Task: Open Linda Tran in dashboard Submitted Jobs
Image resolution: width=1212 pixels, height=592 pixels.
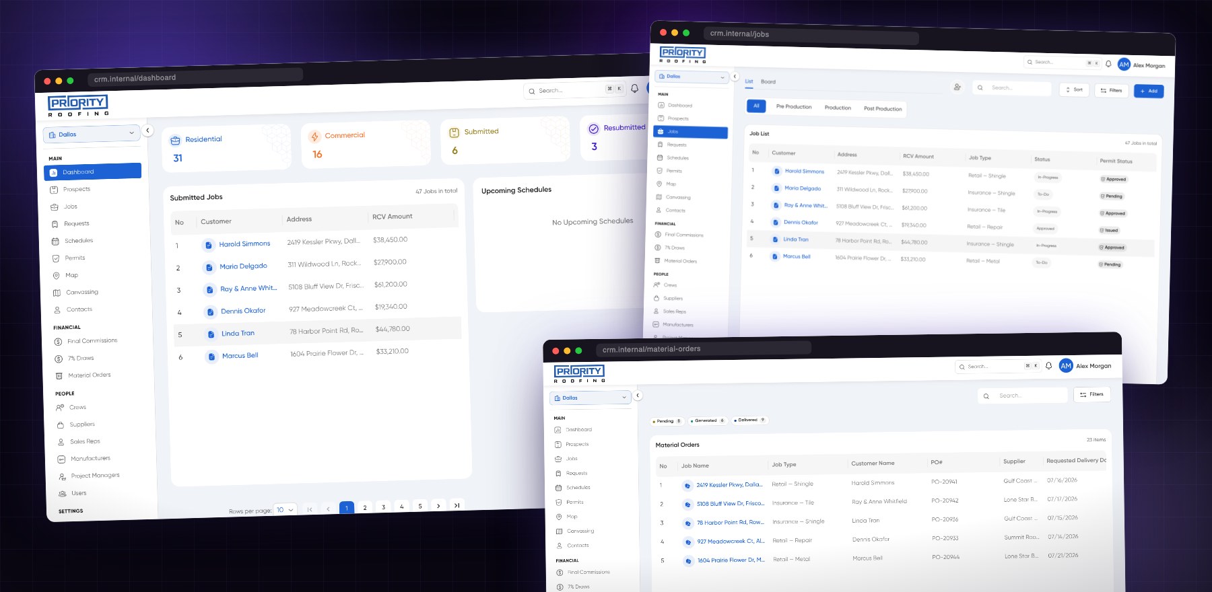Action: coord(238,333)
